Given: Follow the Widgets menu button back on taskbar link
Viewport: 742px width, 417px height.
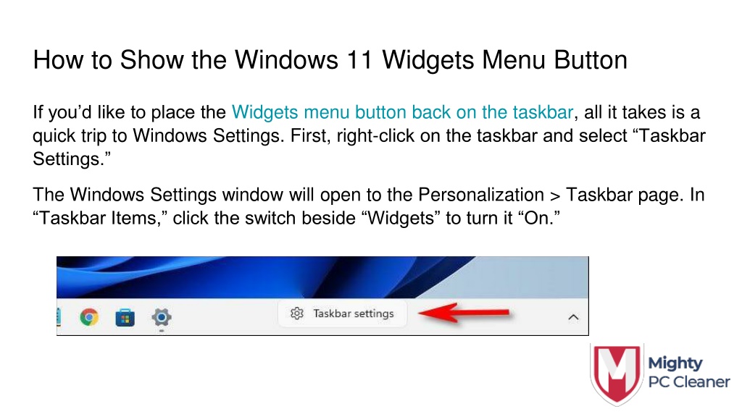Looking at the screenshot, I should coord(402,112).
